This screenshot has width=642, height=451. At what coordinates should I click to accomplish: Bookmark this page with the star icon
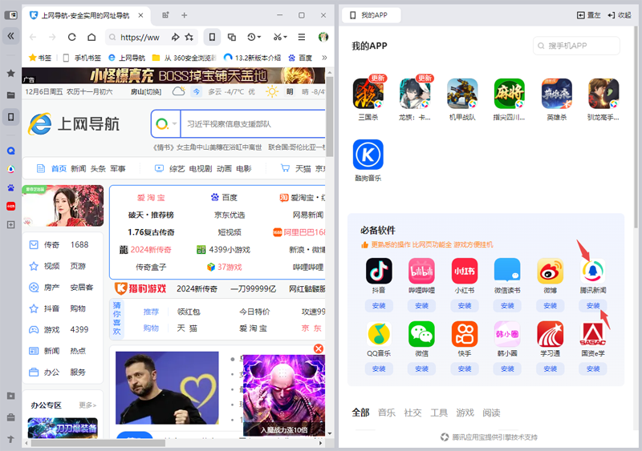(189, 37)
